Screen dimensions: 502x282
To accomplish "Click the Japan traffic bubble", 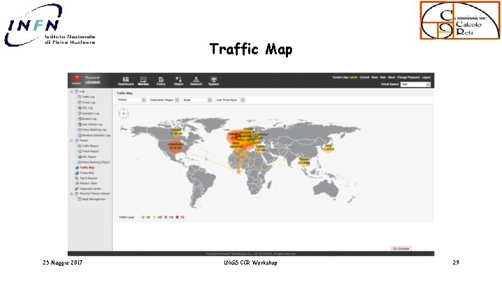I will [329, 148].
